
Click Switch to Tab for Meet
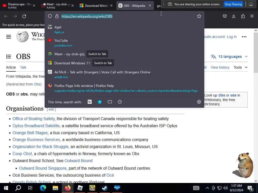tap(97, 54)
